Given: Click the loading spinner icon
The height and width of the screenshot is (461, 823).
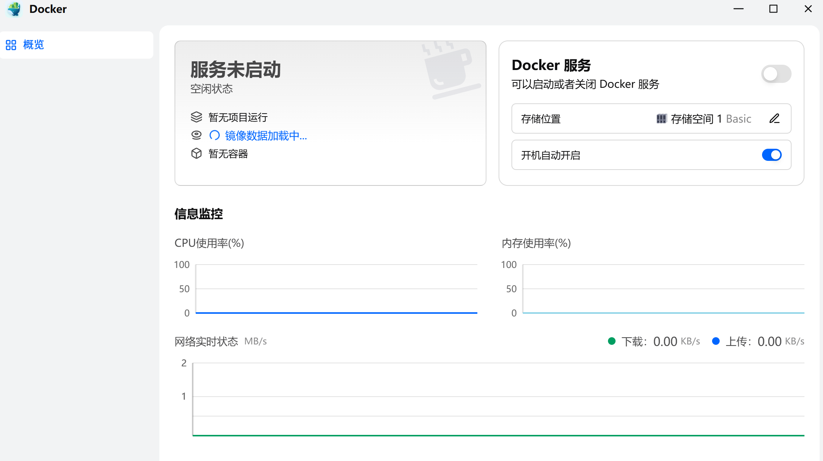Looking at the screenshot, I should point(215,135).
